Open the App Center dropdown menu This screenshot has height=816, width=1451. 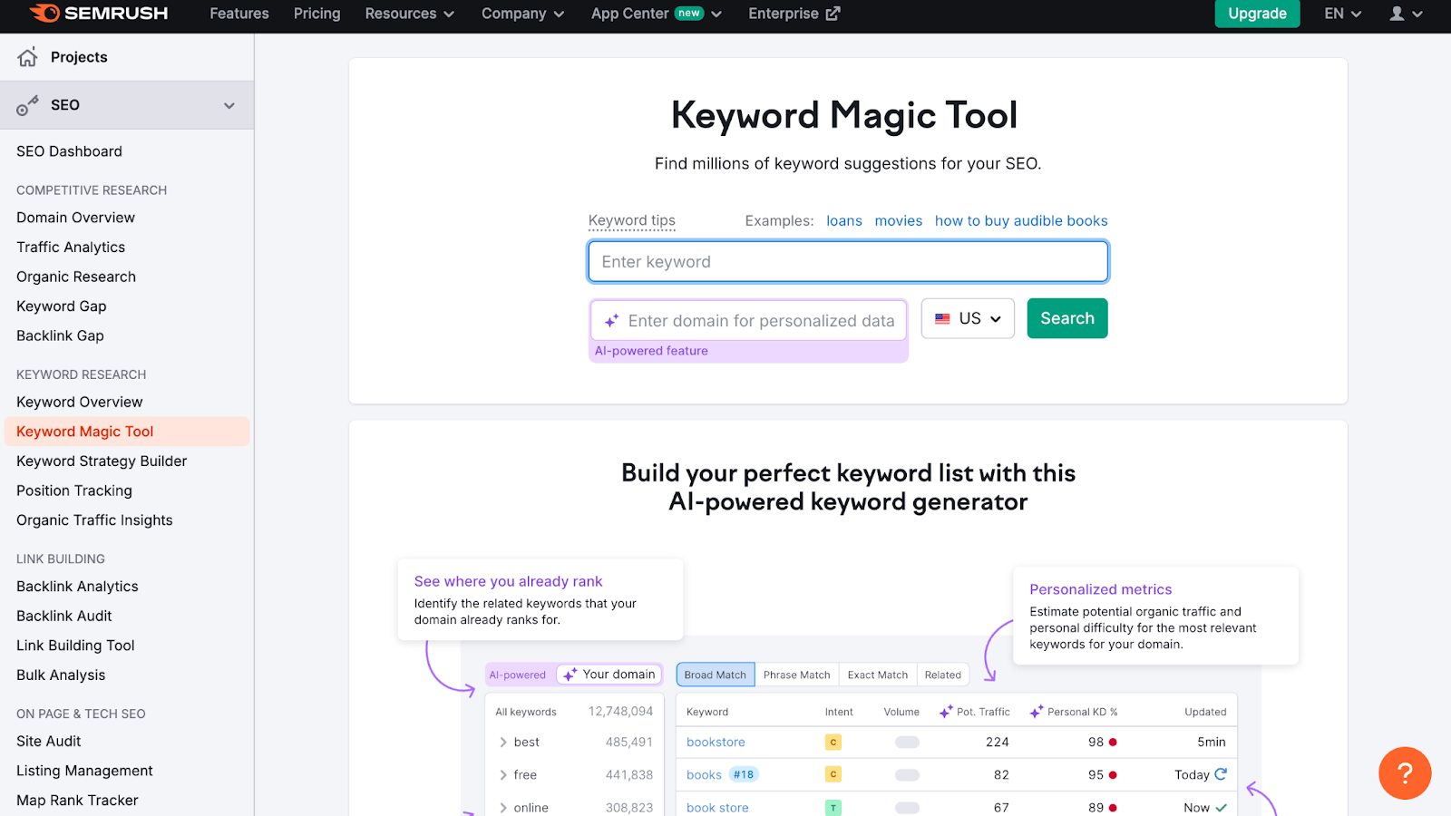click(656, 14)
